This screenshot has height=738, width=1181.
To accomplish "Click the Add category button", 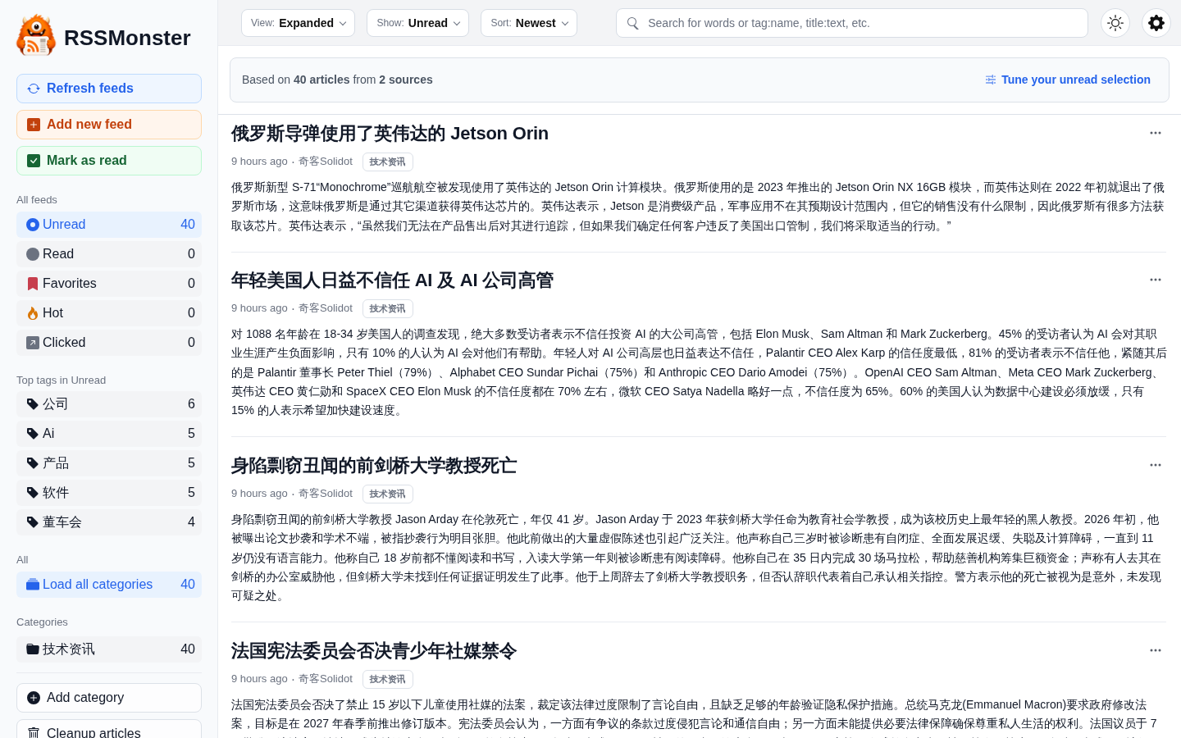I will (x=109, y=698).
